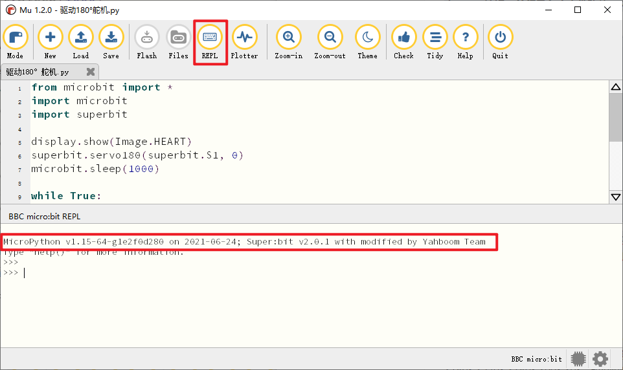The image size is (623, 370).
Task: Check the code for errors
Action: [403, 42]
